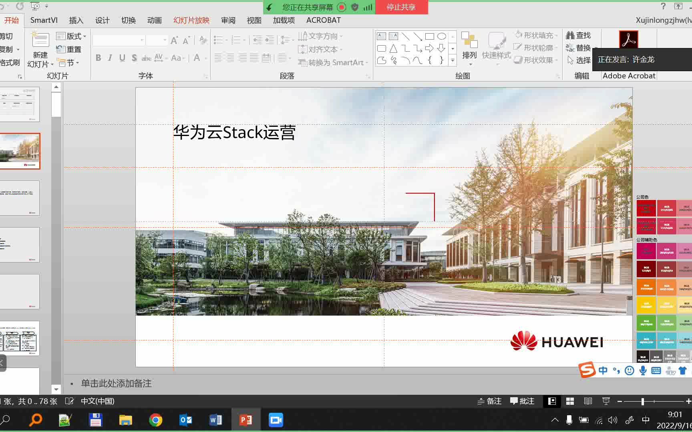Open the Insert (插入) tab

[76, 20]
